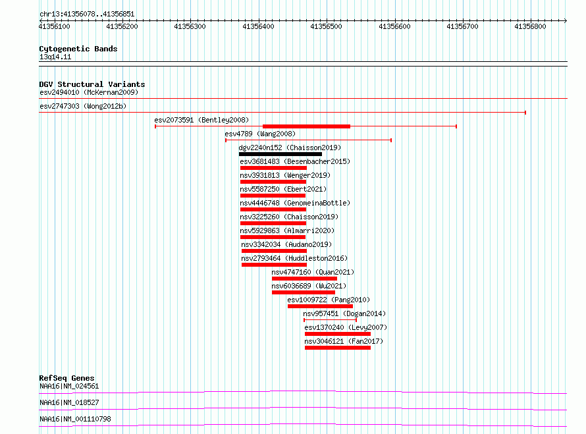The width and height of the screenshot is (586, 434).
Task: Open NAA16|NM_001110798 RefSeq gene
Action: pyautogui.click(x=75, y=419)
